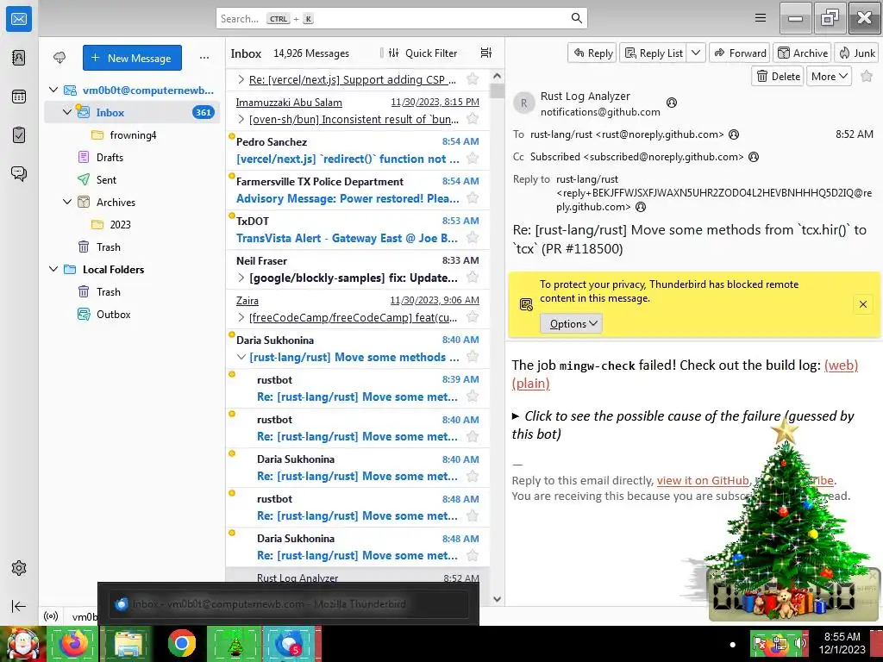Star the Farmersville TX Police message
This screenshot has height=662, width=883.
473,197
